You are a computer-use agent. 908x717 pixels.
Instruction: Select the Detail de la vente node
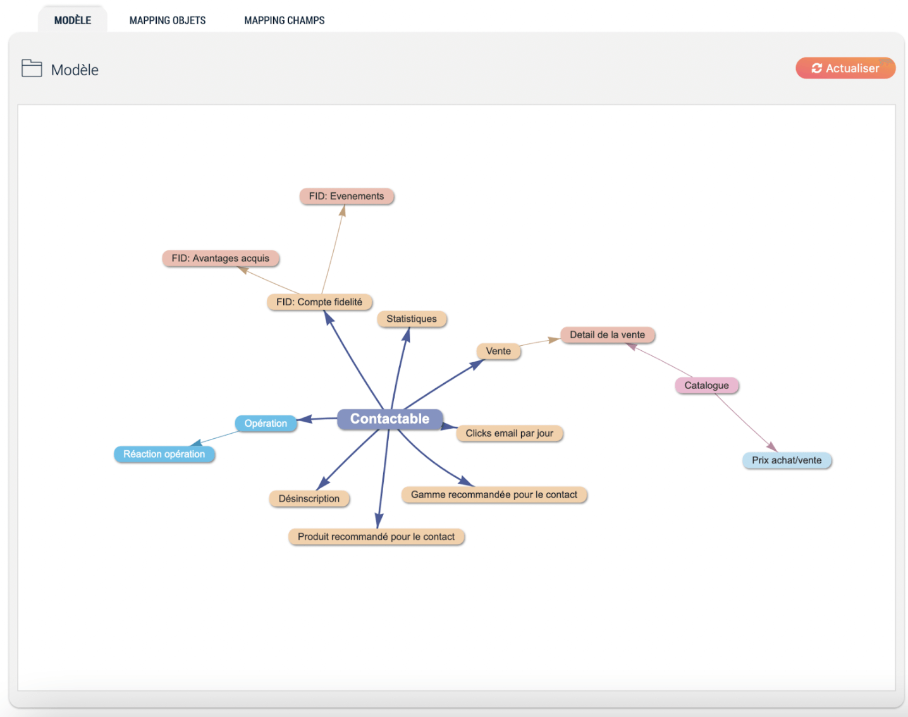[x=608, y=334]
